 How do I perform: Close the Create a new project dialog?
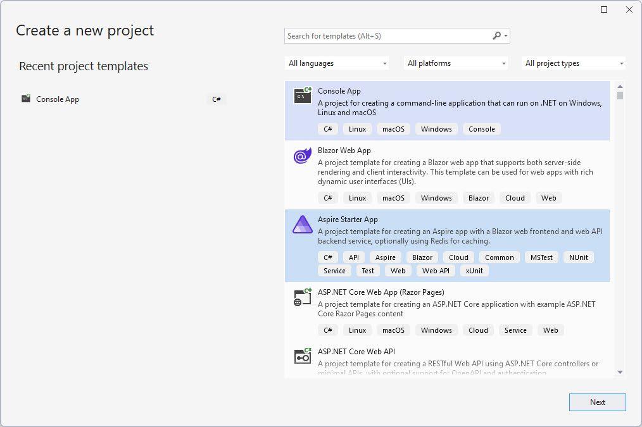click(629, 9)
